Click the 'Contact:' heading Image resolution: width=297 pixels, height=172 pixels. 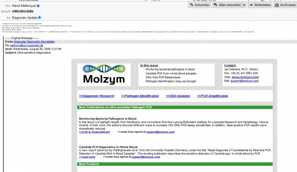tap(230, 65)
